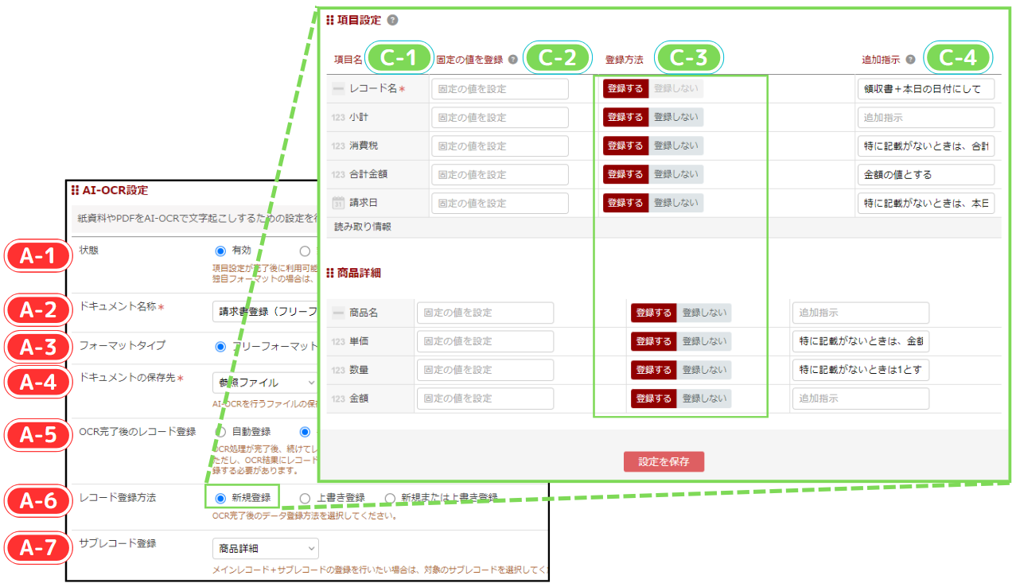Click the help icon next to 項目設定 heading
The width and height of the screenshot is (1016, 587).
point(392,20)
